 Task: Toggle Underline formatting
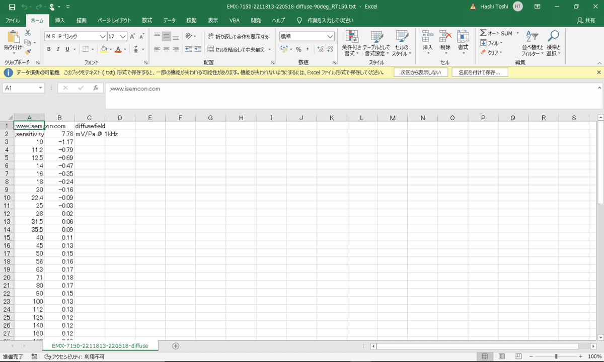67,49
